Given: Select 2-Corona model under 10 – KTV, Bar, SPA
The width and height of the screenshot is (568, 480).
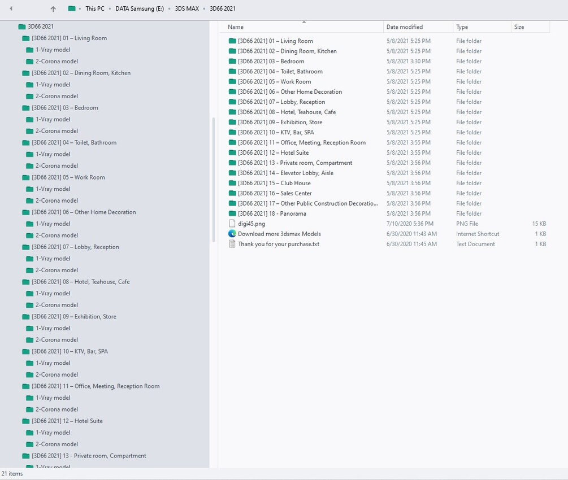Looking at the screenshot, I should coord(57,374).
